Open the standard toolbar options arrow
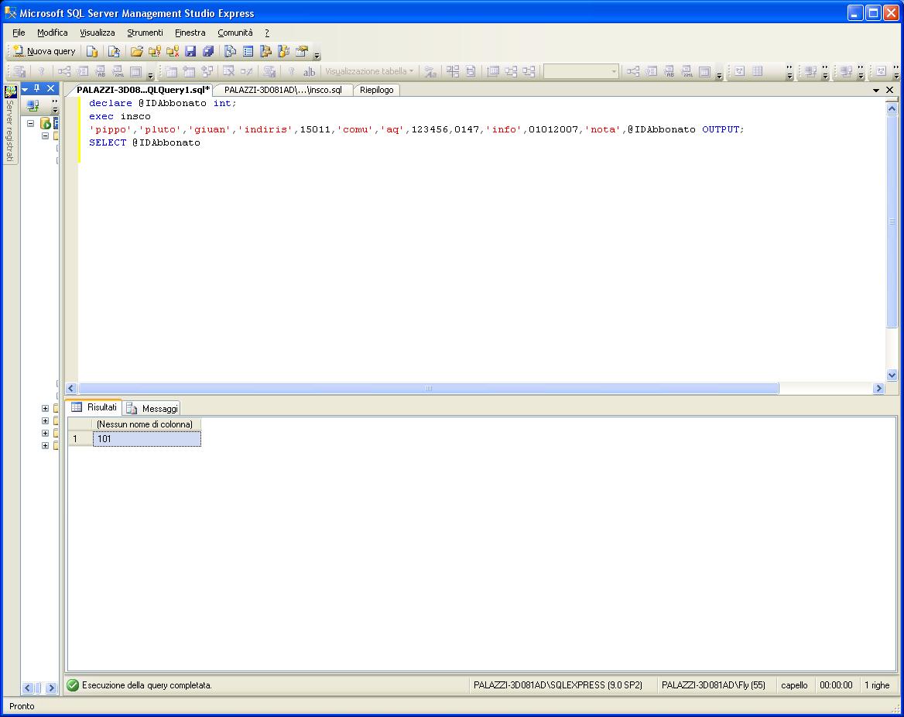904x717 pixels. click(317, 56)
